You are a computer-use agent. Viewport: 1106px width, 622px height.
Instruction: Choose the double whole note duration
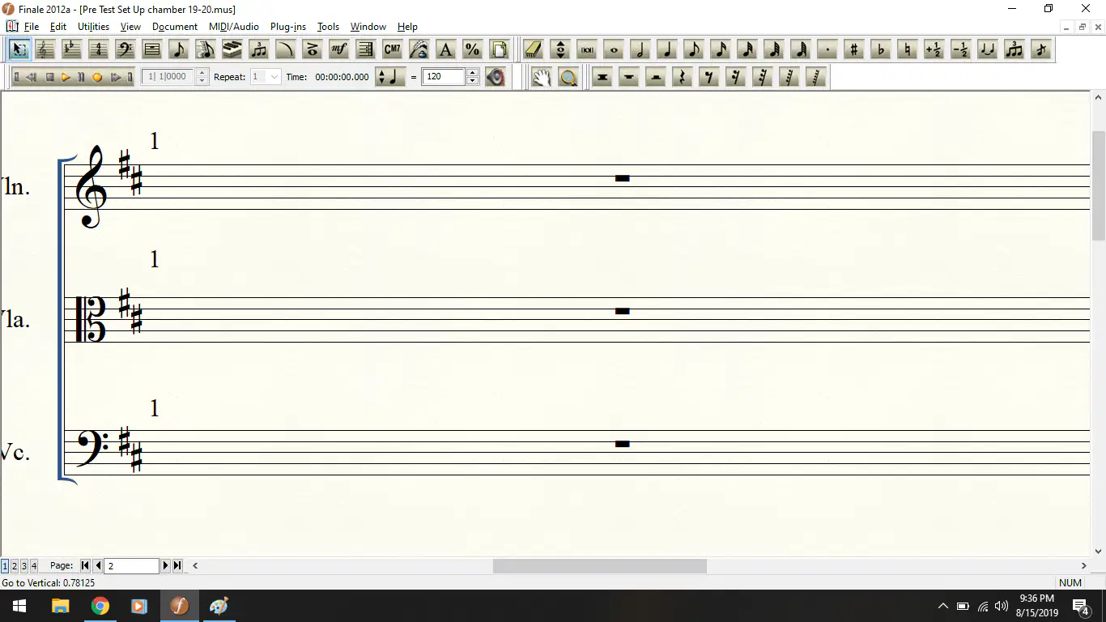pos(587,49)
